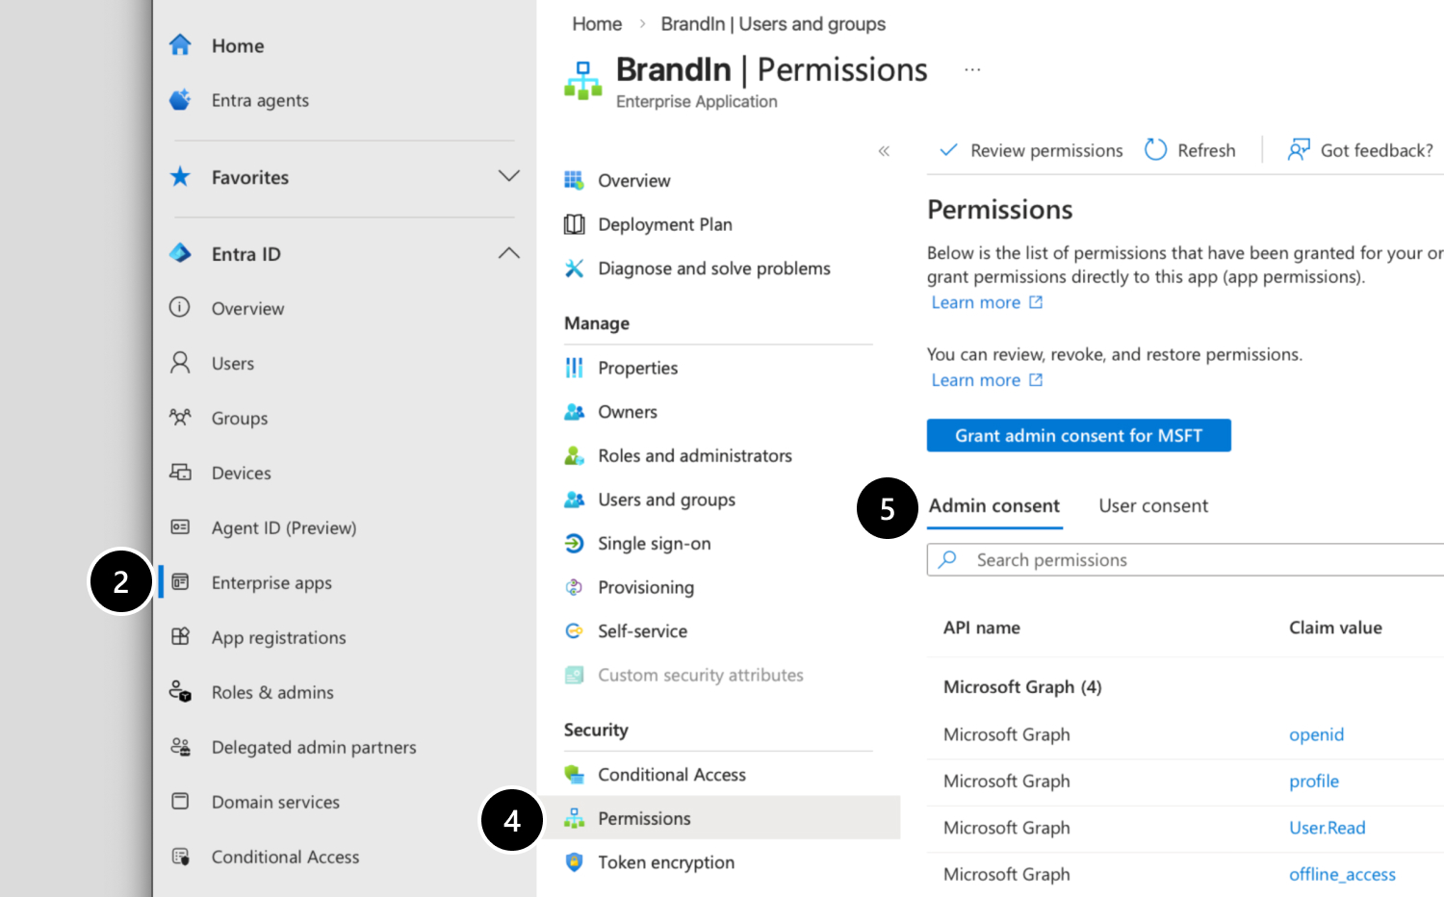Click the Token encryption shield icon
This screenshot has width=1444, height=897.
[x=574, y=862]
